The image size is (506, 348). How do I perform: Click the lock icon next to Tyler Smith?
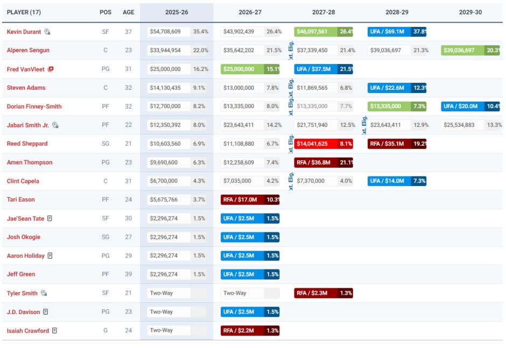pyautogui.click(x=44, y=293)
